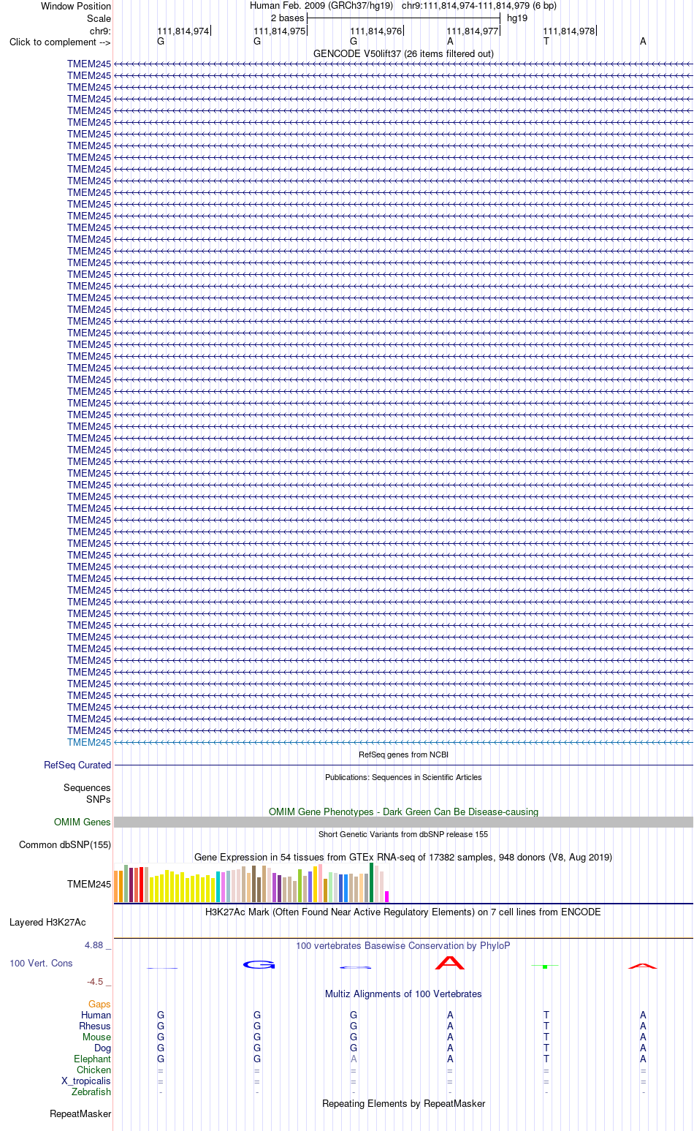Click the 'Chicken' alignment row label
The height and width of the screenshot is (1131, 694).
pyautogui.click(x=94, y=1070)
